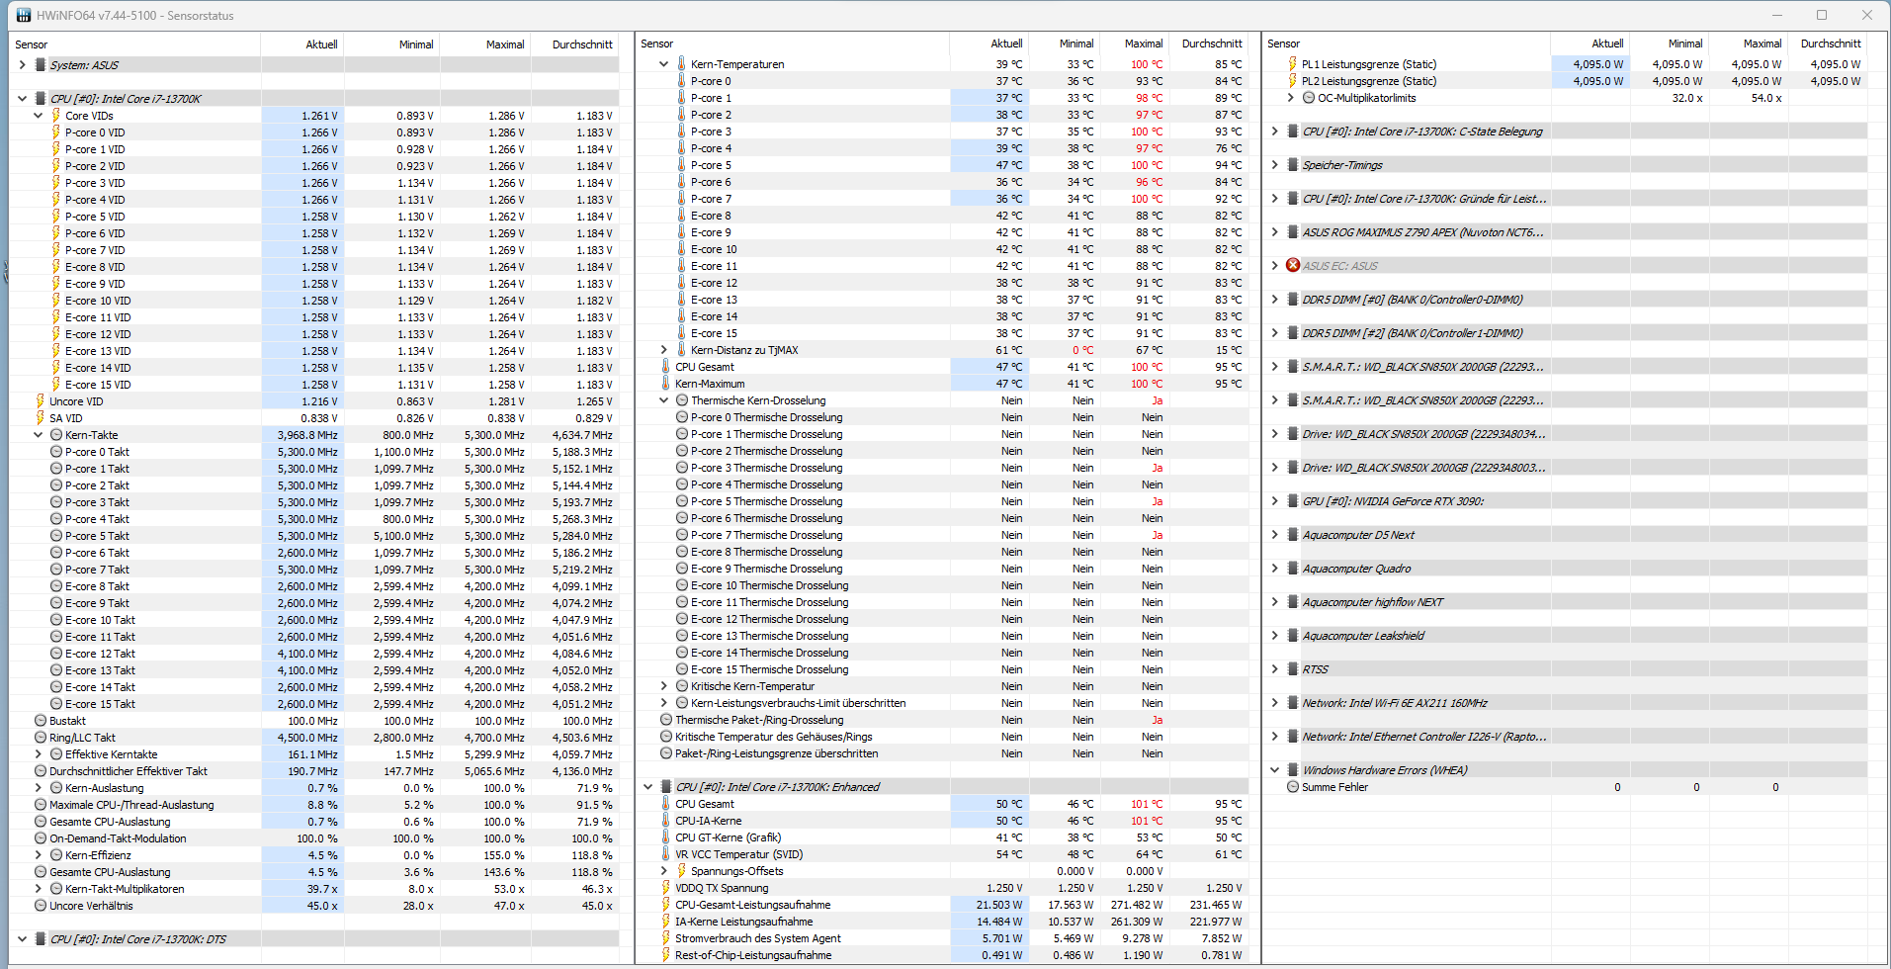Expand the Speicher-Timings sensor group
1891x969 pixels.
pyautogui.click(x=1274, y=165)
